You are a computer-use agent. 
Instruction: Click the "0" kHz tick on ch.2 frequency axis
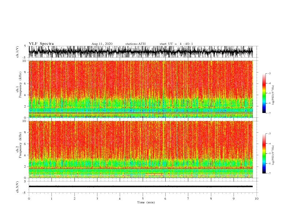(25, 178)
